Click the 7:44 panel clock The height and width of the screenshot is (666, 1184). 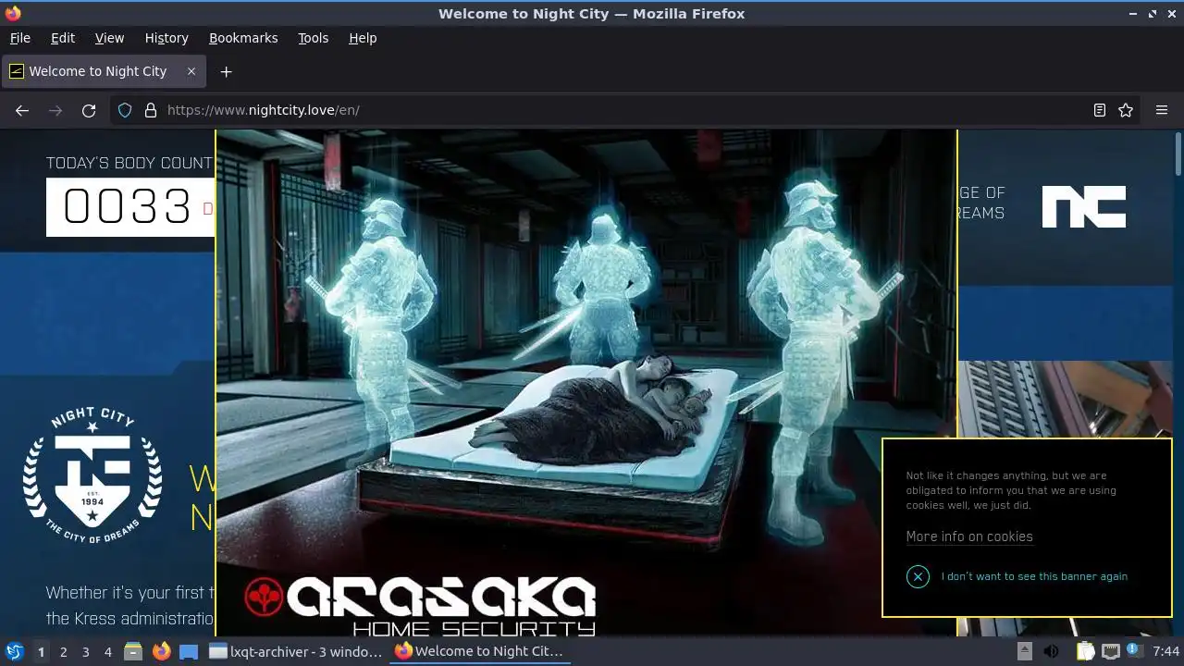tap(1166, 651)
